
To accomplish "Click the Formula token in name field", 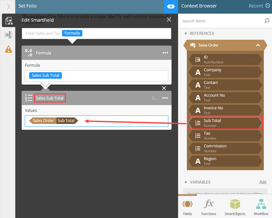I will click(x=72, y=33).
